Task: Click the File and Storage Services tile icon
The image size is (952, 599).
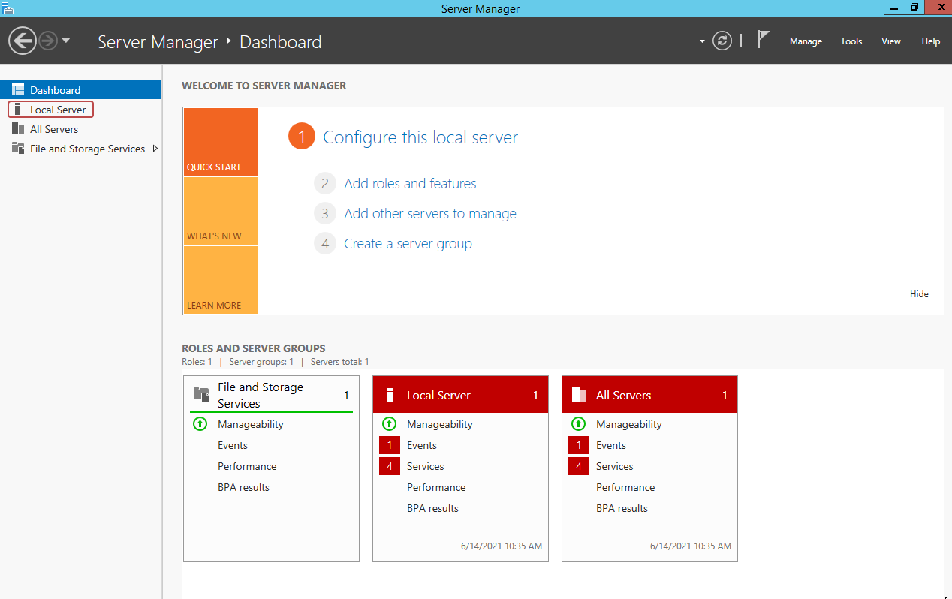Action: click(x=201, y=394)
